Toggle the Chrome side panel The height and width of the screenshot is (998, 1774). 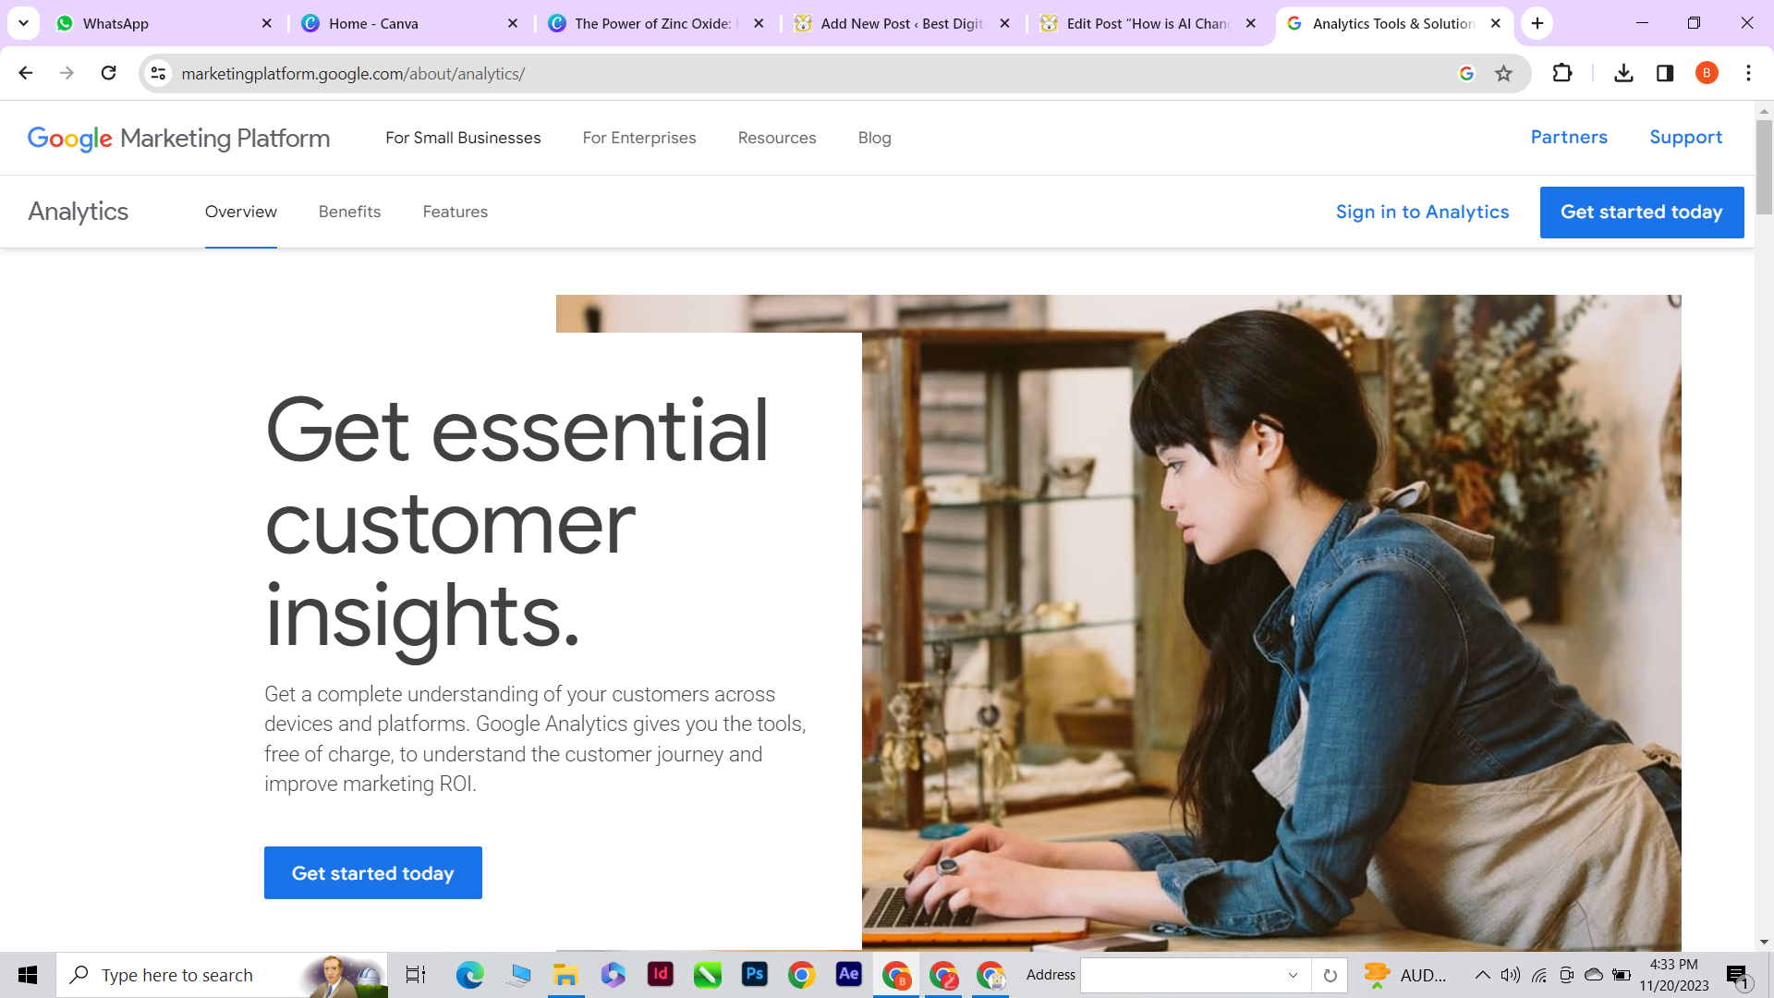[1665, 73]
